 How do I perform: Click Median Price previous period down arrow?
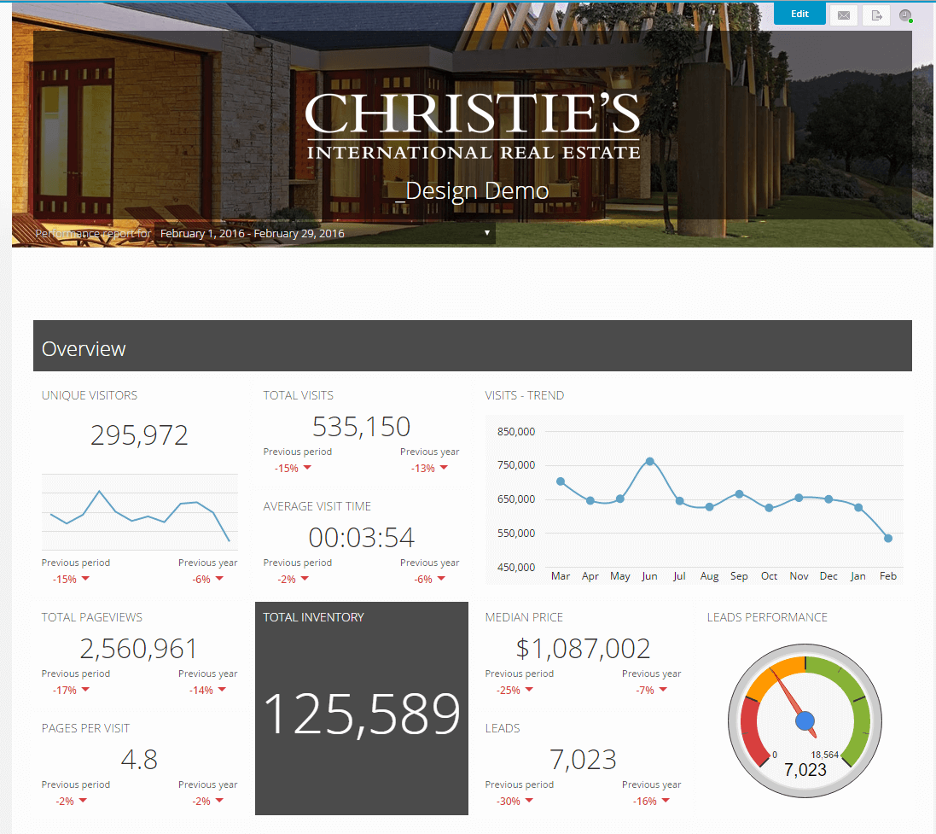[x=529, y=689]
